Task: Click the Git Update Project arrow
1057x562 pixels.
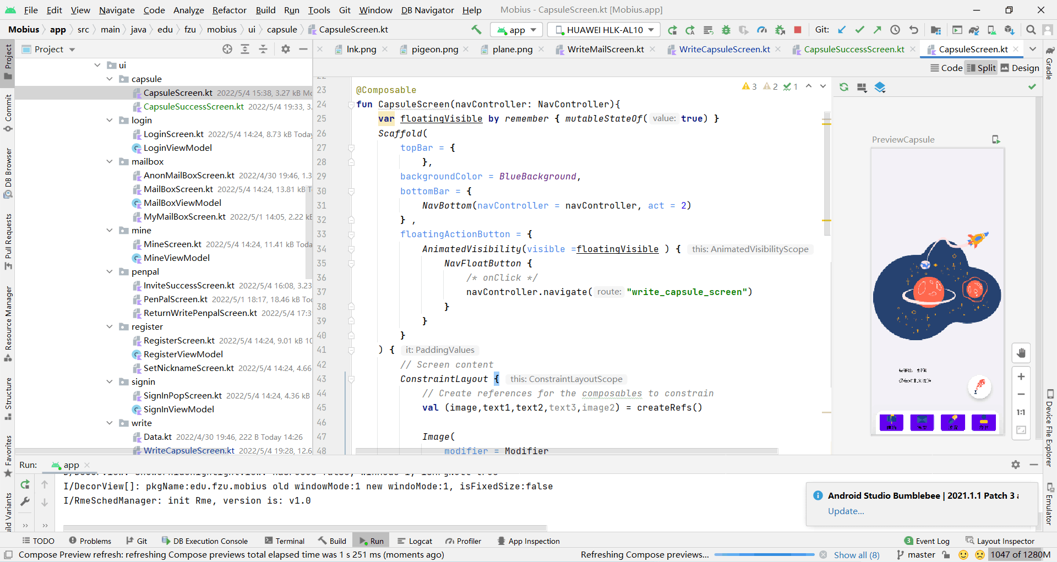Action: (x=842, y=30)
